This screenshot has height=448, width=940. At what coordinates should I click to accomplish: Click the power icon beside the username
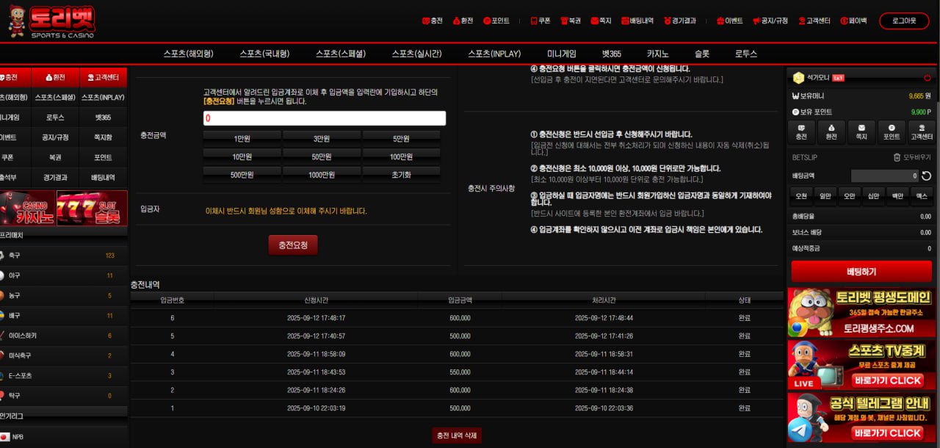927,77
